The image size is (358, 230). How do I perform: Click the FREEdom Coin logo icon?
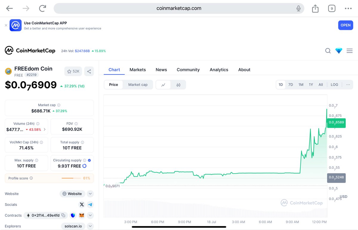click(8, 71)
